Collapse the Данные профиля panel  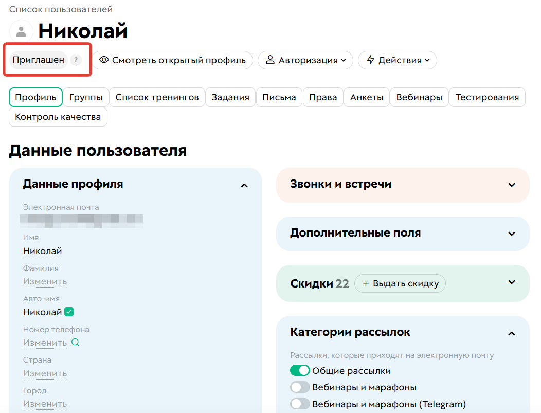tap(245, 185)
